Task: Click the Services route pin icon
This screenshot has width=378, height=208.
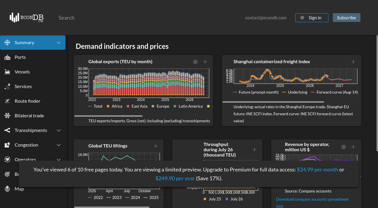Action: [7, 86]
